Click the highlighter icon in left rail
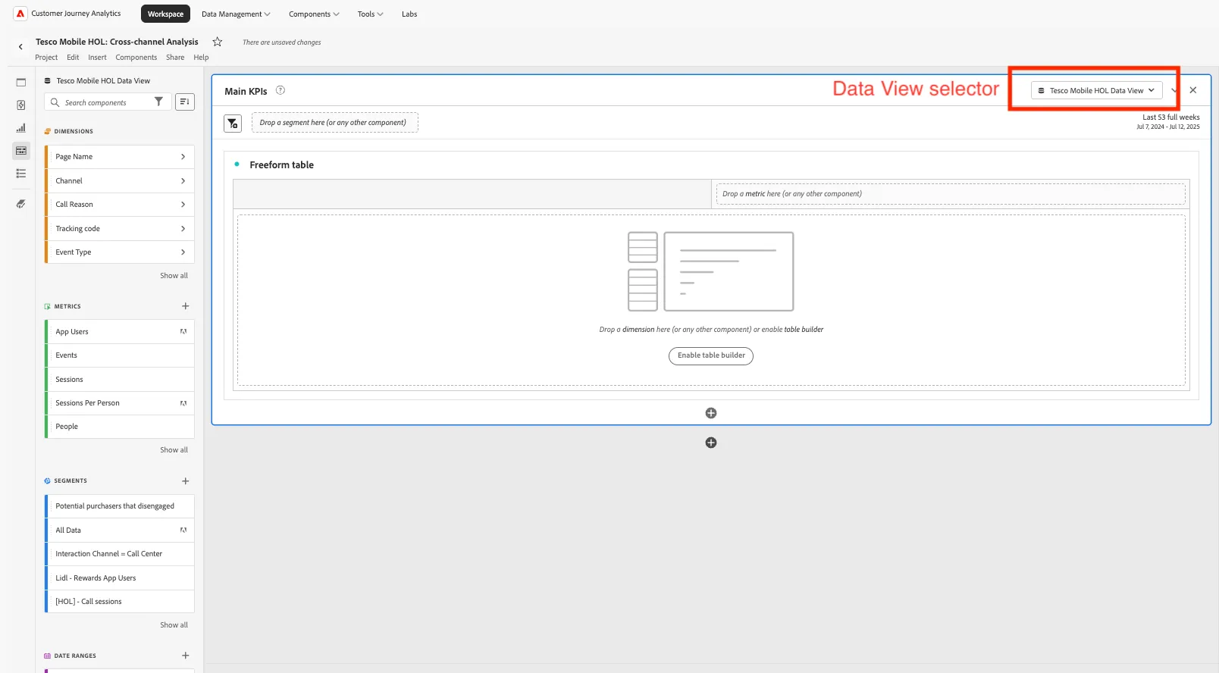Image resolution: width=1219 pixels, height=673 pixels. tap(21, 204)
